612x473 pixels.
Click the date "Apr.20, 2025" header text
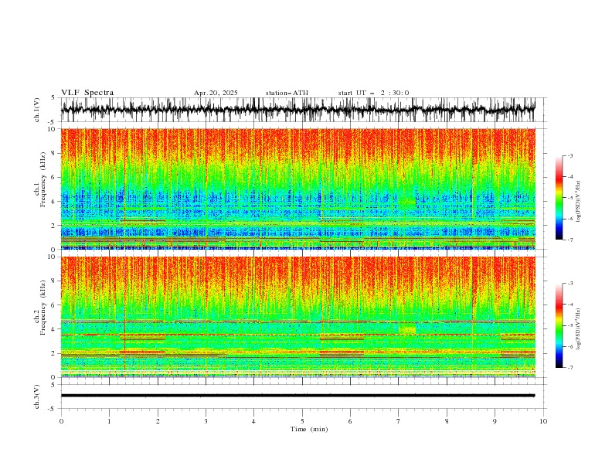(x=216, y=93)
